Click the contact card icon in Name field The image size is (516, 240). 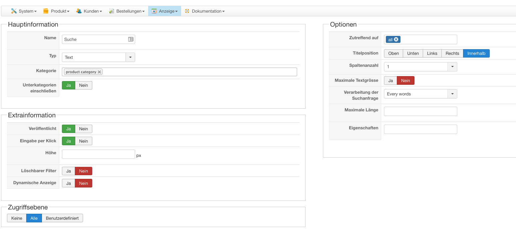click(131, 39)
